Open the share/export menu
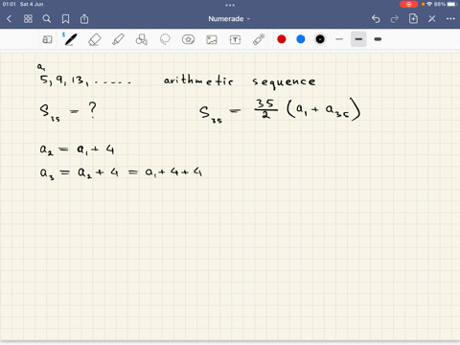Viewport: 460px width, 345px height. 84,19
